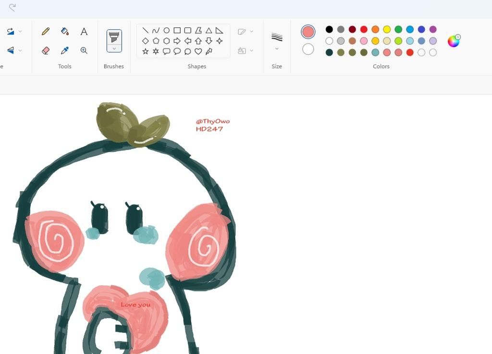This screenshot has height=354, width=492.
Task: Select the Magnifier zoom tool
Action: [x=84, y=51]
